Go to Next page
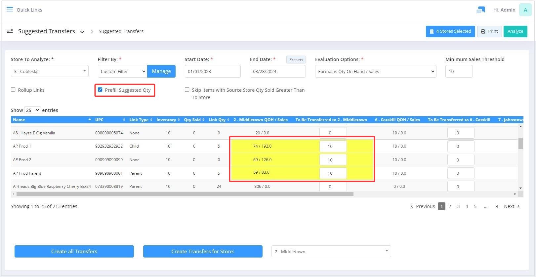 pyautogui.click(x=512, y=206)
